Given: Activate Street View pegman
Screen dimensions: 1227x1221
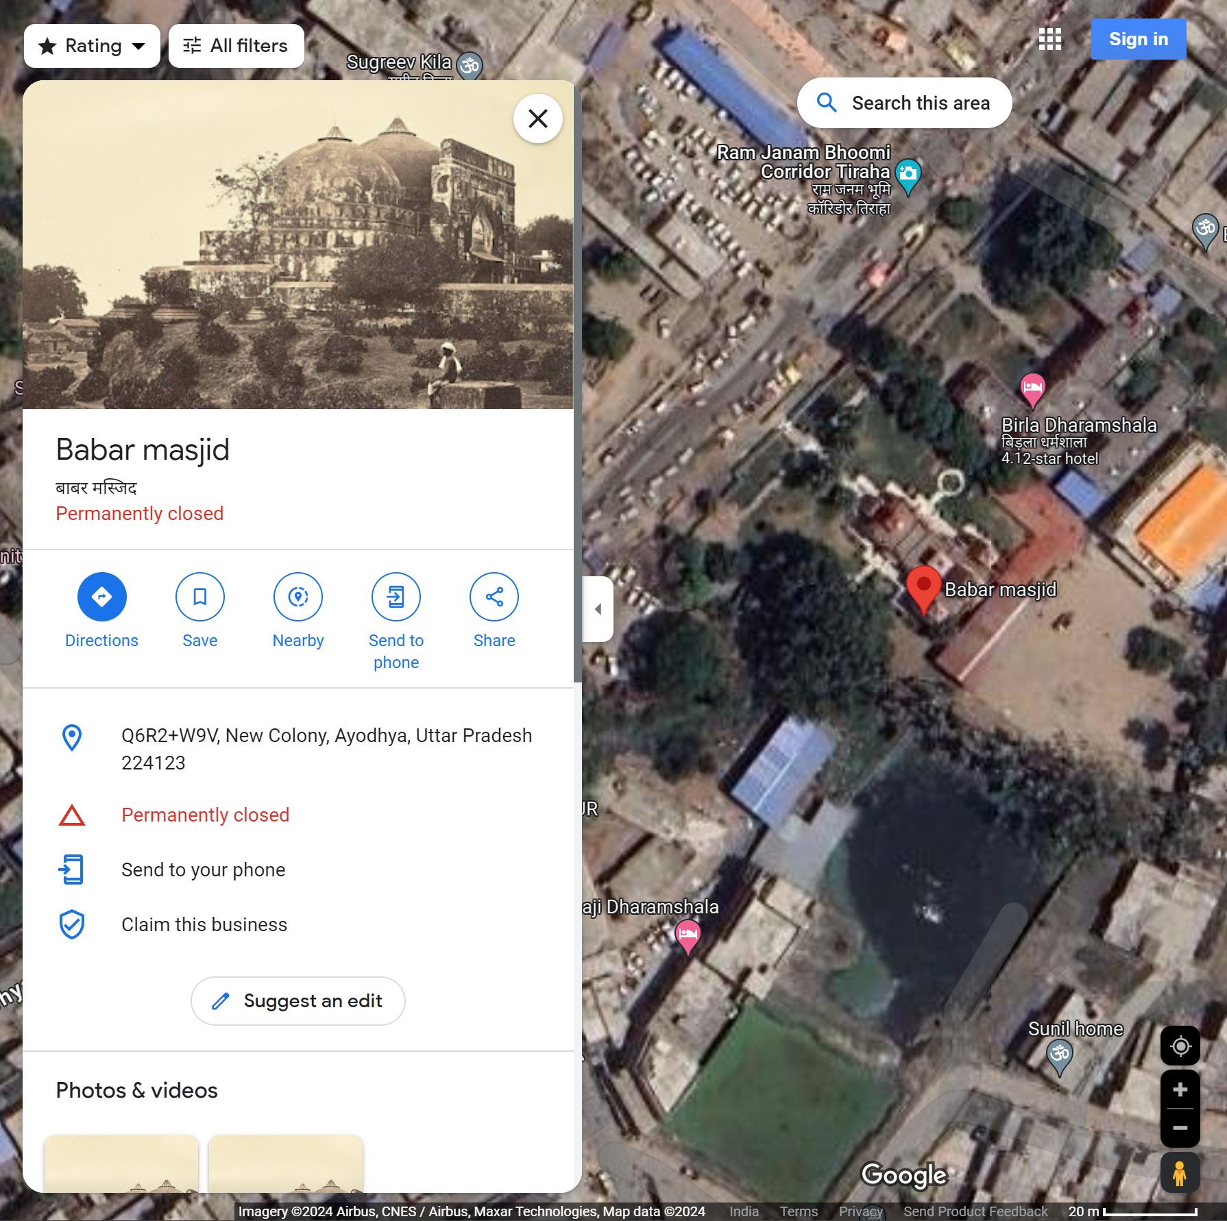Looking at the screenshot, I should (x=1180, y=1173).
